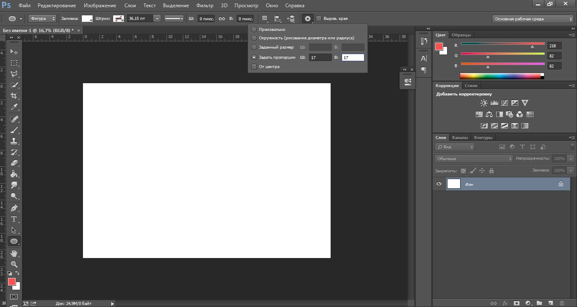Toggle layer filtering switch in Layers panel
This screenshot has height=307, width=577.
(573, 147)
